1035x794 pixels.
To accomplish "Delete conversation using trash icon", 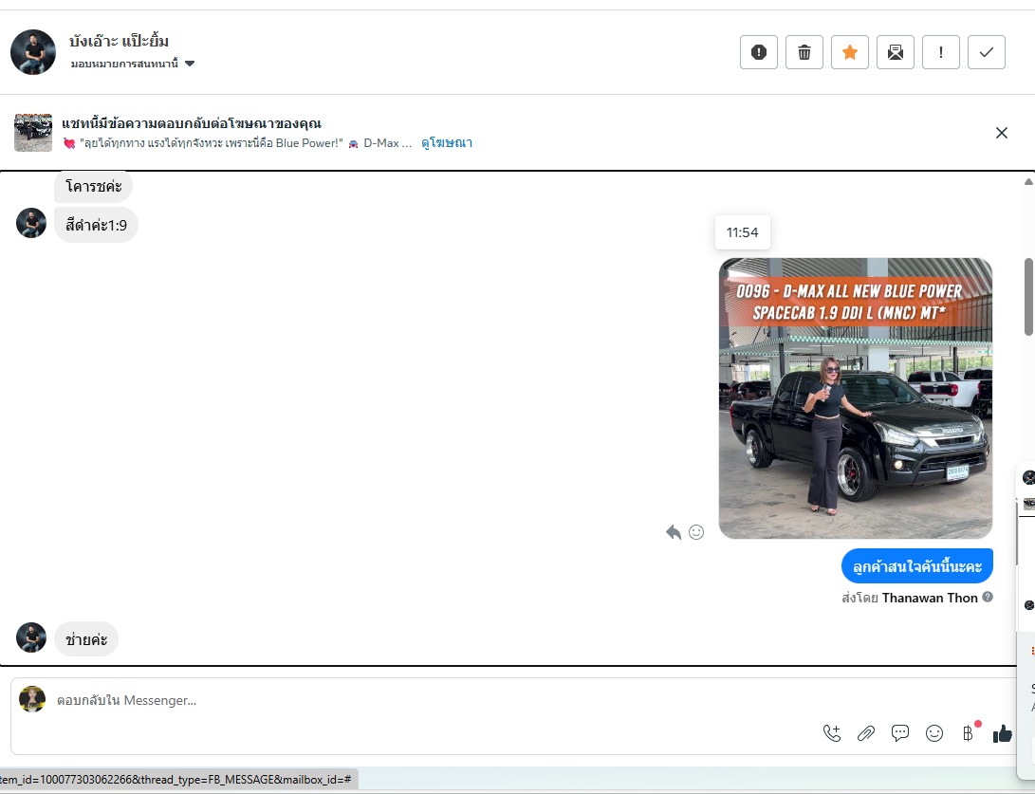I will [804, 52].
